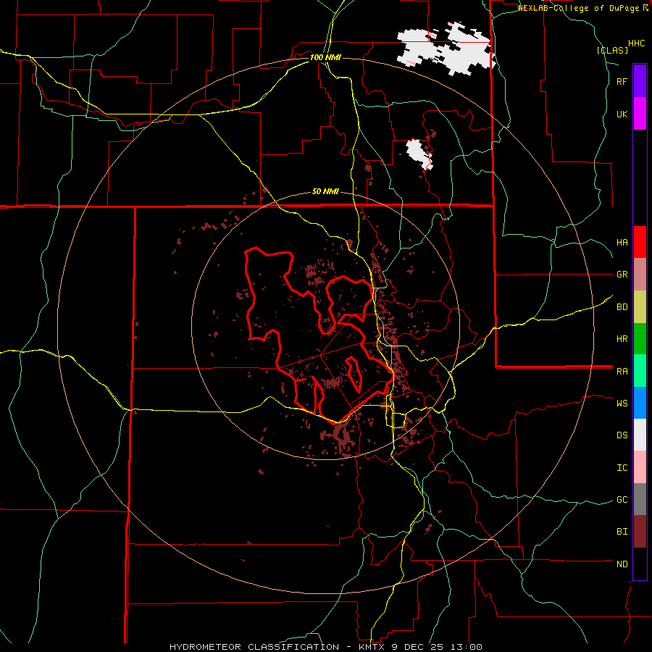Click the 50 NMI range ring label

pyautogui.click(x=325, y=192)
